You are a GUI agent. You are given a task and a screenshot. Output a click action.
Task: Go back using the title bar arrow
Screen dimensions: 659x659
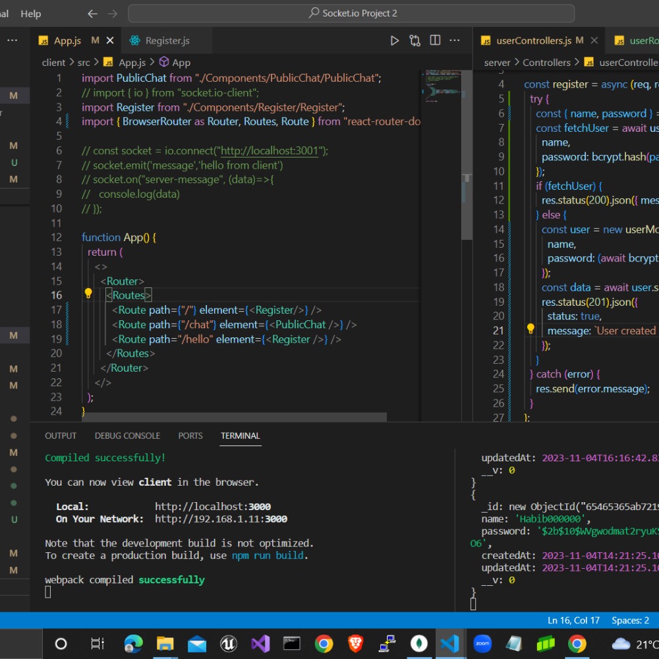click(92, 13)
